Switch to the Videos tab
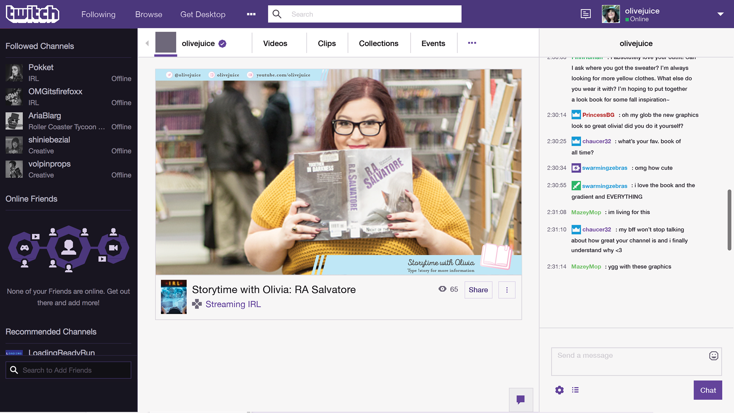Viewport: 734px width, 413px height. 275,43
